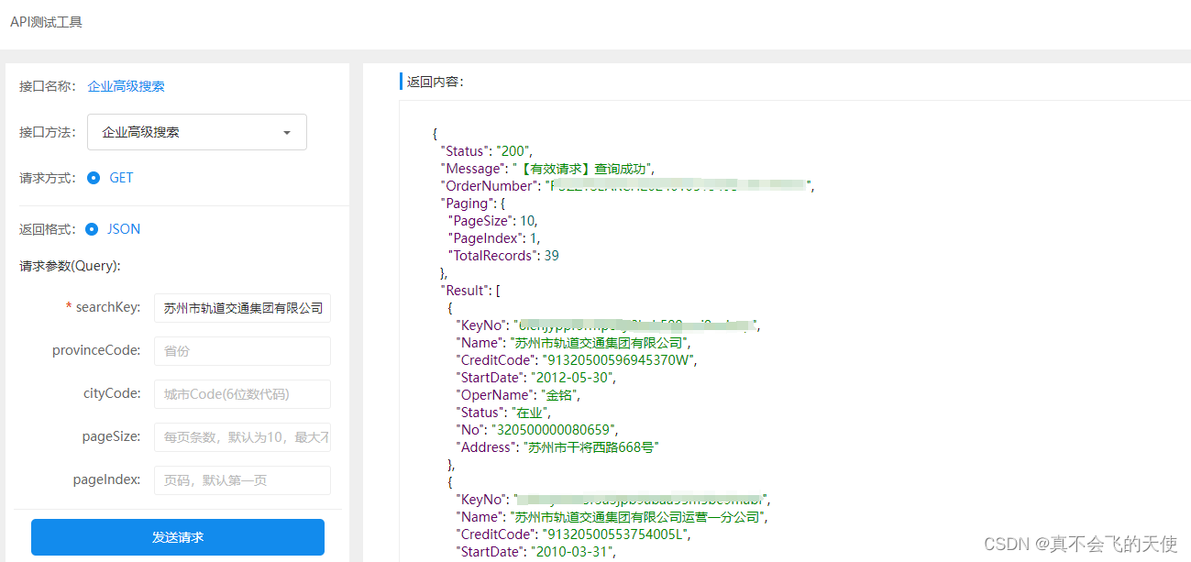This screenshot has width=1191, height=562.
Task: Click the CreditCode 91320500596945370W line
Action: [x=576, y=360]
